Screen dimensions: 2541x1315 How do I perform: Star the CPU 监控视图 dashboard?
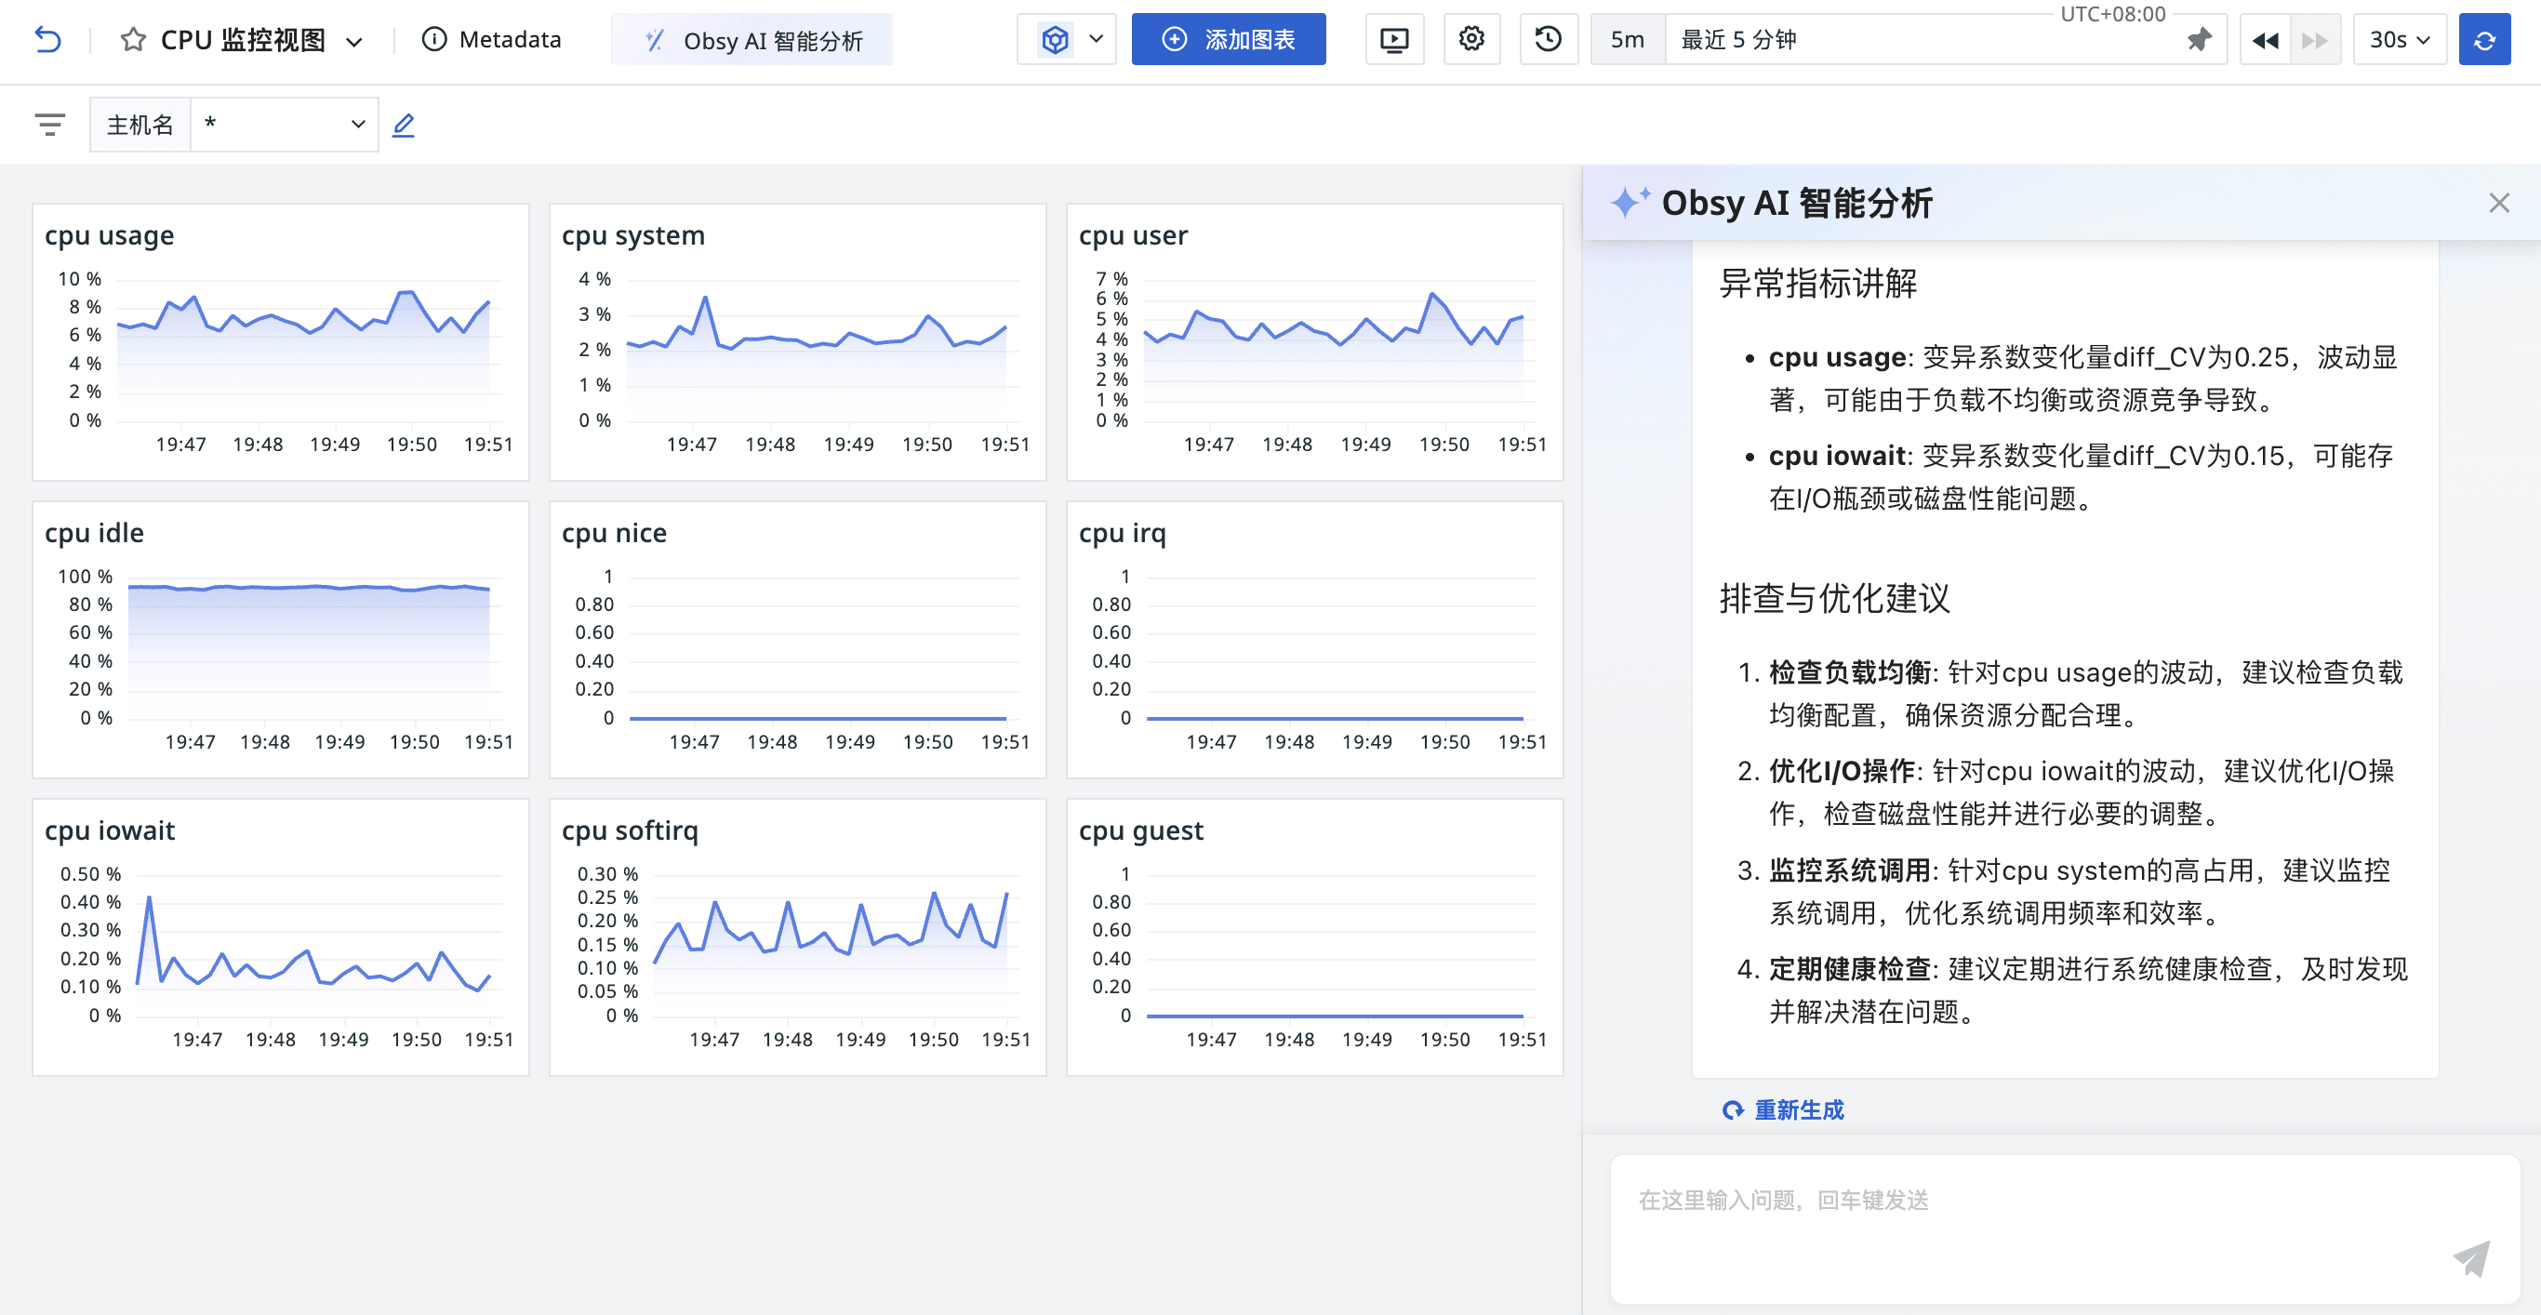click(133, 39)
